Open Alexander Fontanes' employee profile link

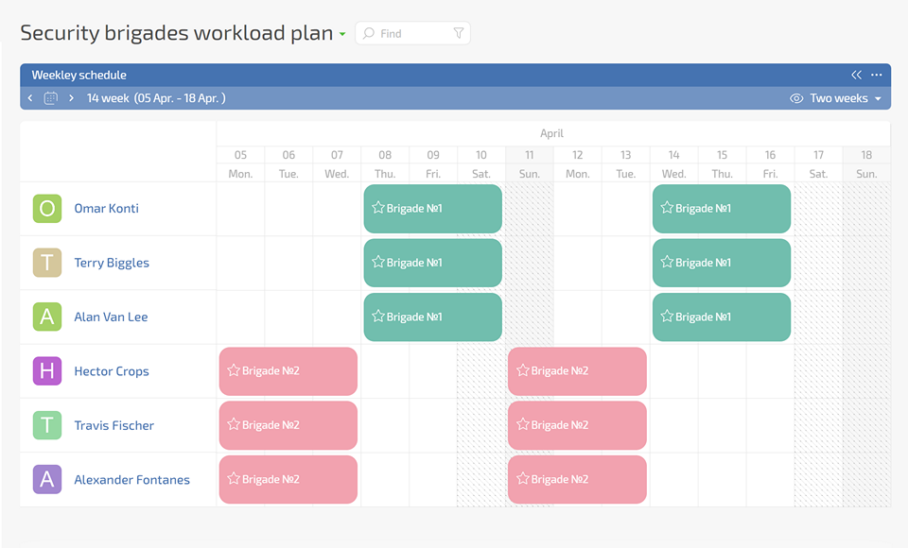tap(131, 480)
